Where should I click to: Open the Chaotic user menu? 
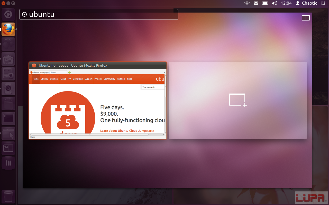click(306, 3)
